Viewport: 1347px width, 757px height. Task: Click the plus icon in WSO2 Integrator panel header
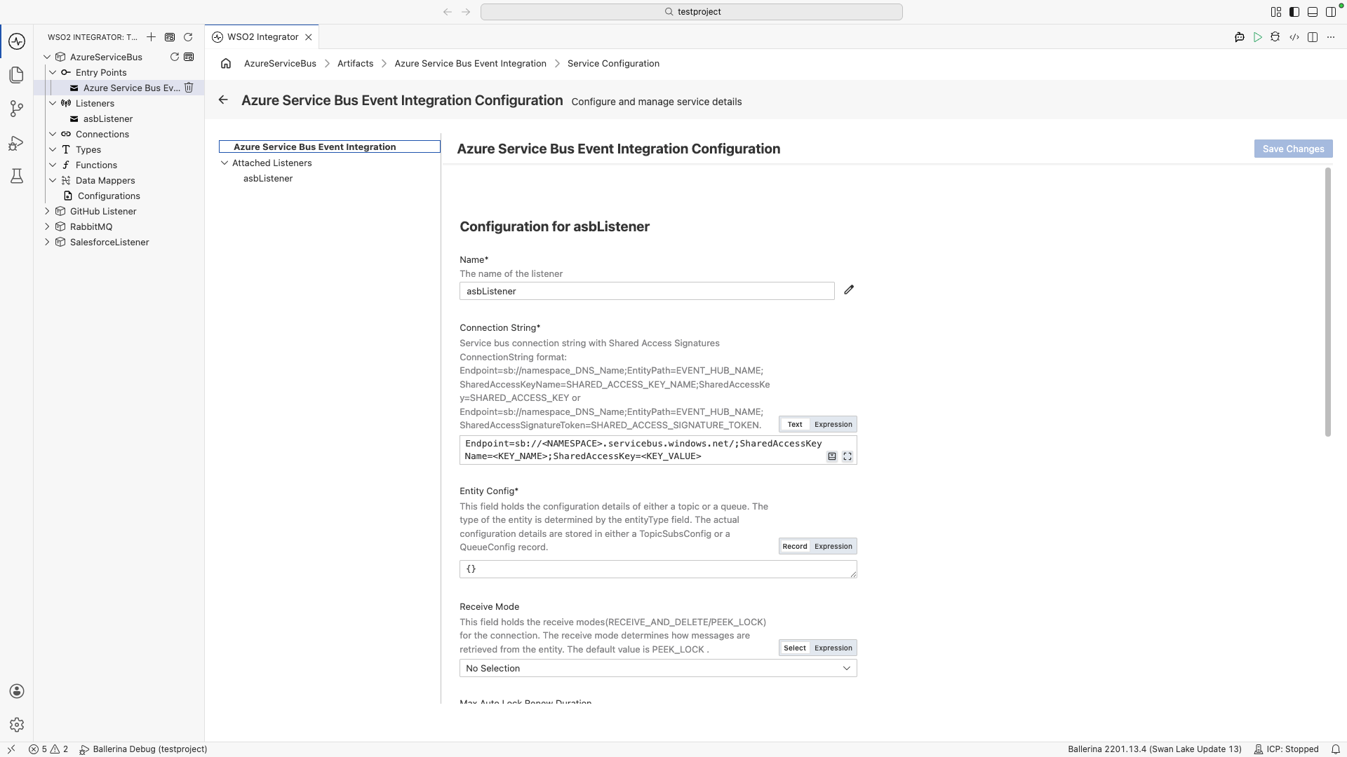click(151, 37)
